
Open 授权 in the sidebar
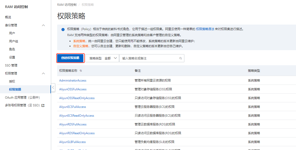click(x=12, y=81)
